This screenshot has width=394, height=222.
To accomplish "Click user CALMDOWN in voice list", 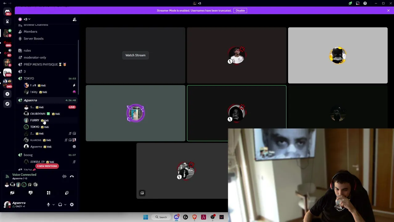I will (x=38, y=114).
